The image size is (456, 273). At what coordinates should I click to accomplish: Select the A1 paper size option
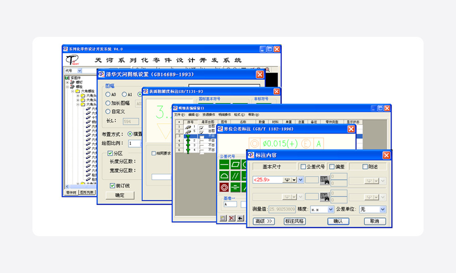tap(124, 94)
